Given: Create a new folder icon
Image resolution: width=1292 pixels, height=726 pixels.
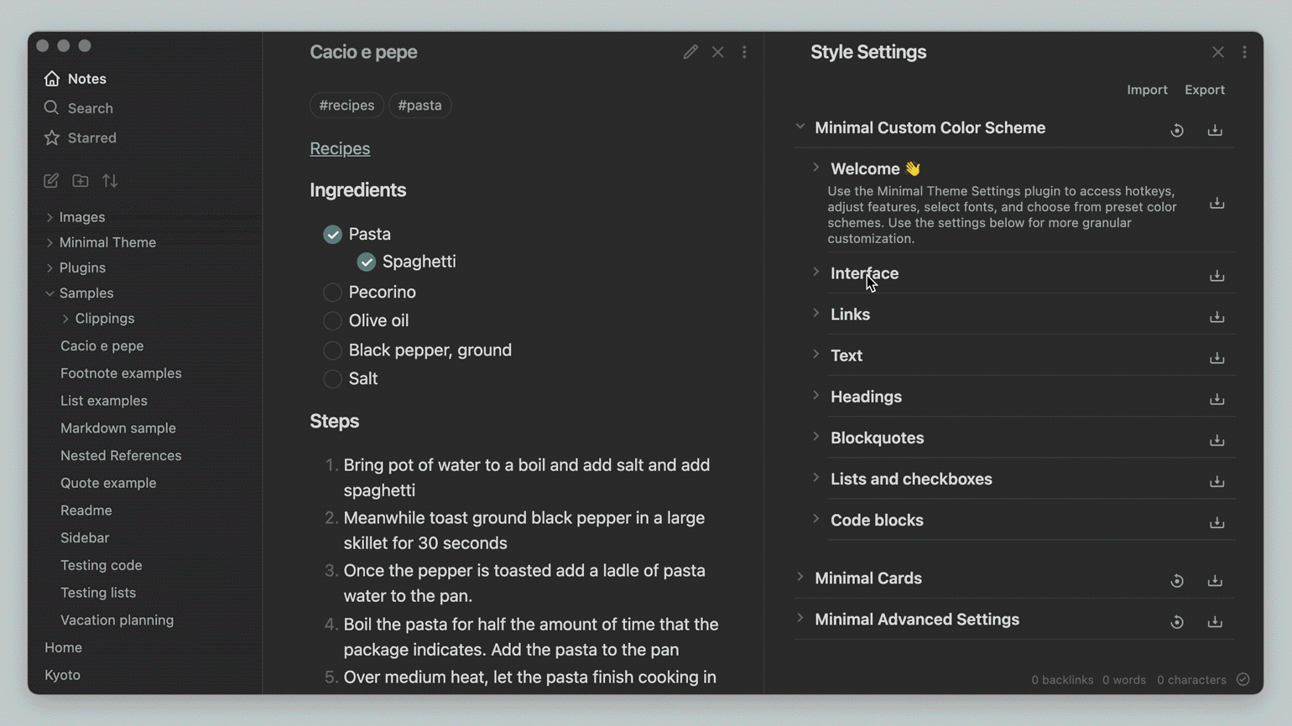Looking at the screenshot, I should (81, 180).
